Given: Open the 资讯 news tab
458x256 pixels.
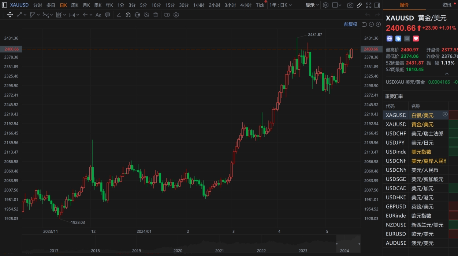Looking at the screenshot, I should [x=447, y=5].
